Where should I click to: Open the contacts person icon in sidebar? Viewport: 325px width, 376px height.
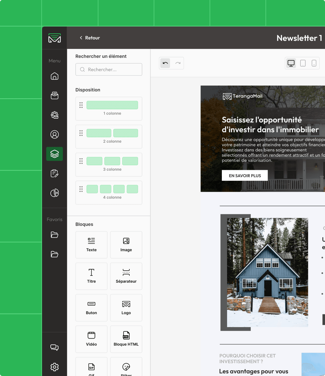coord(54,134)
